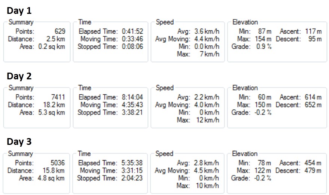Select Day 3 elapsed time 5:35:38
This screenshot has height=195, width=329.
click(131, 163)
